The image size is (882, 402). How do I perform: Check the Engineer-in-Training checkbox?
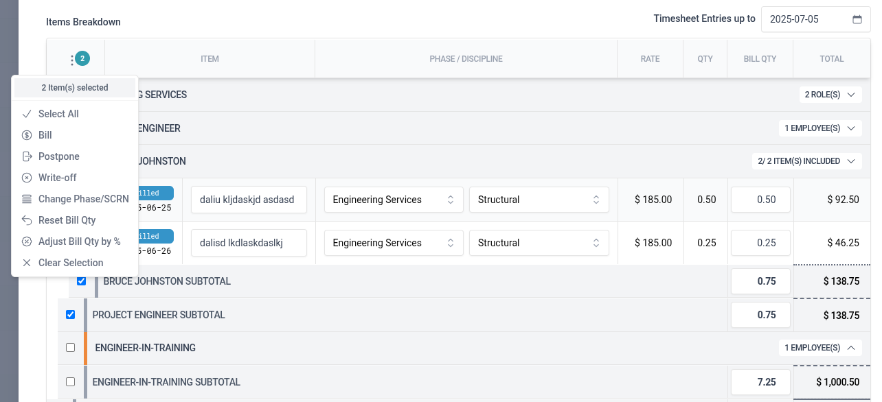click(x=70, y=348)
